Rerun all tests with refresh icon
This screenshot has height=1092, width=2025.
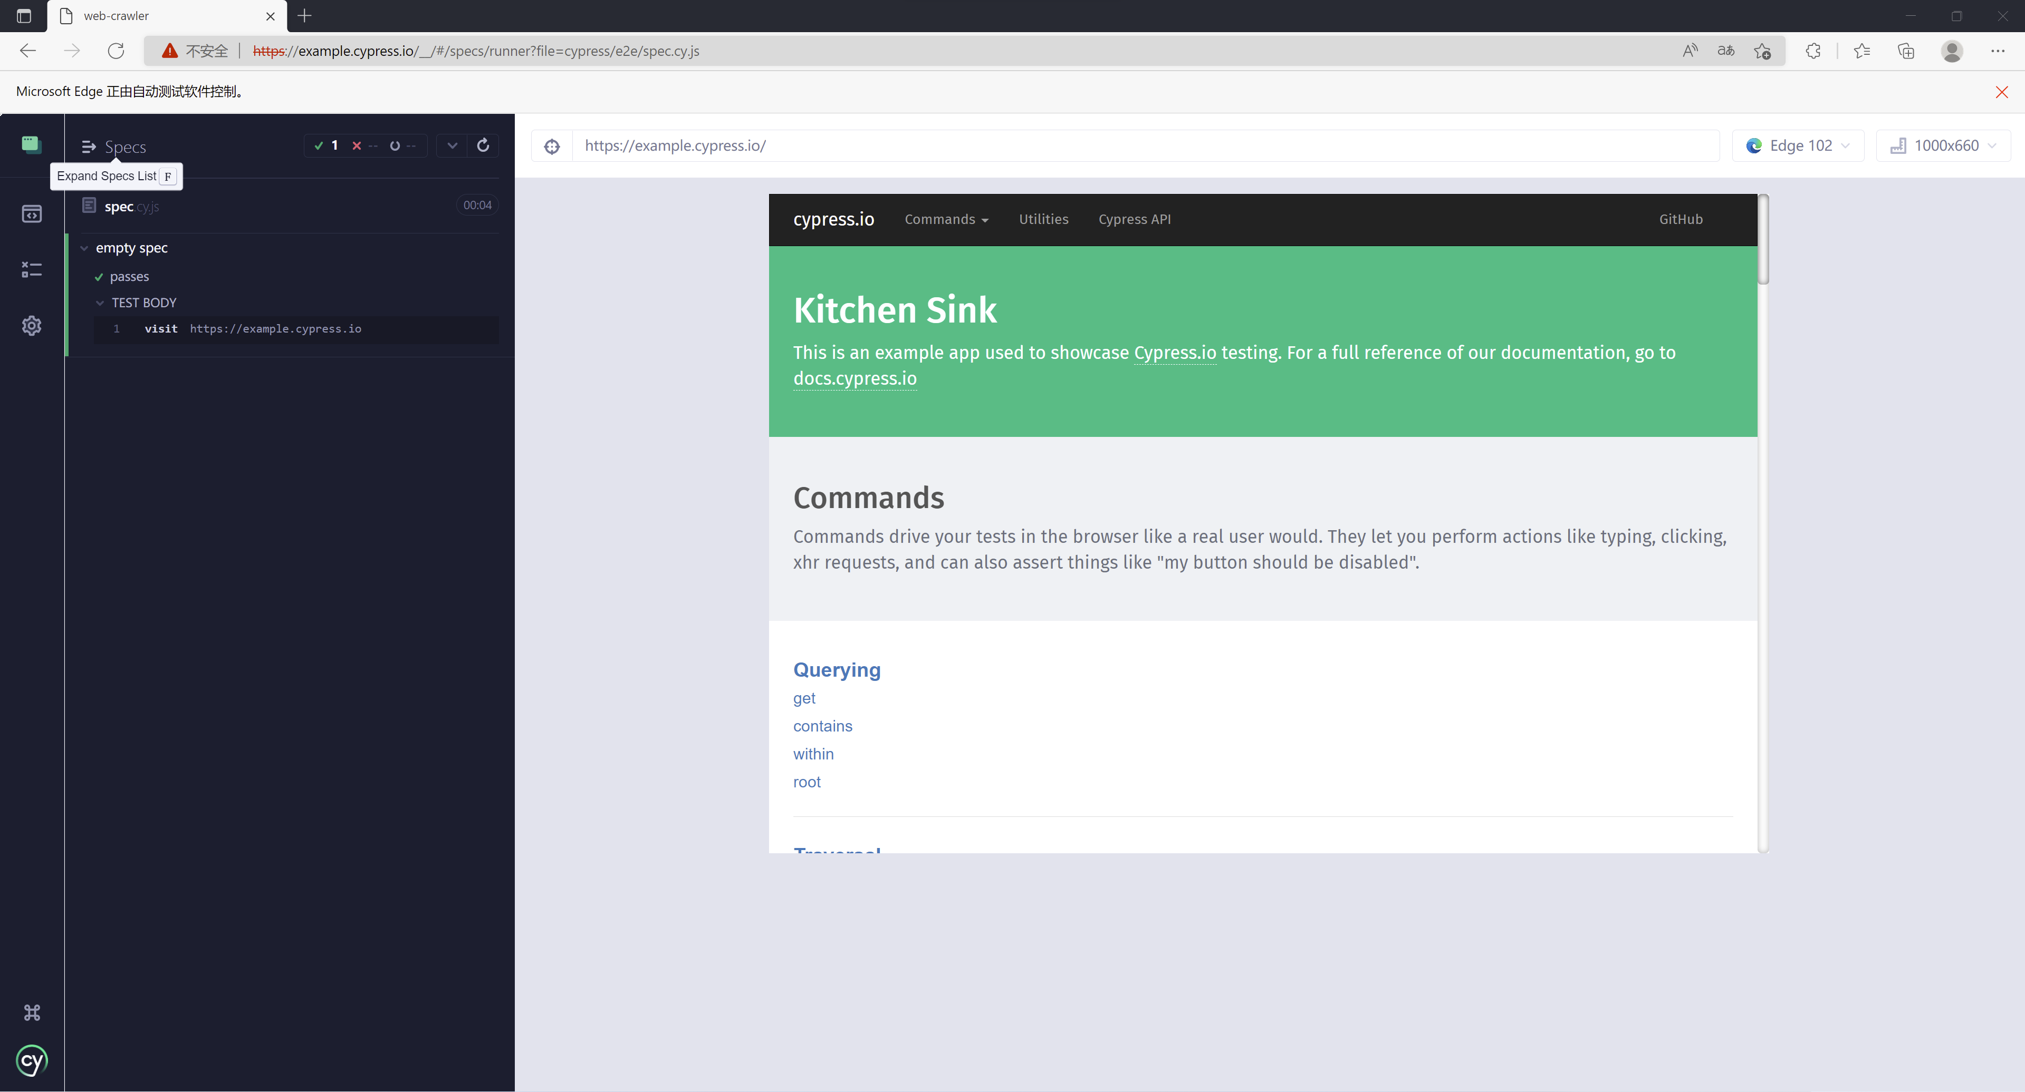[x=483, y=145]
